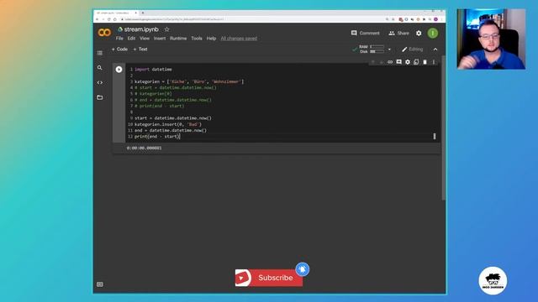Click the cell output 0:00:00.000021
The width and height of the screenshot is (538, 302).
(144, 148)
